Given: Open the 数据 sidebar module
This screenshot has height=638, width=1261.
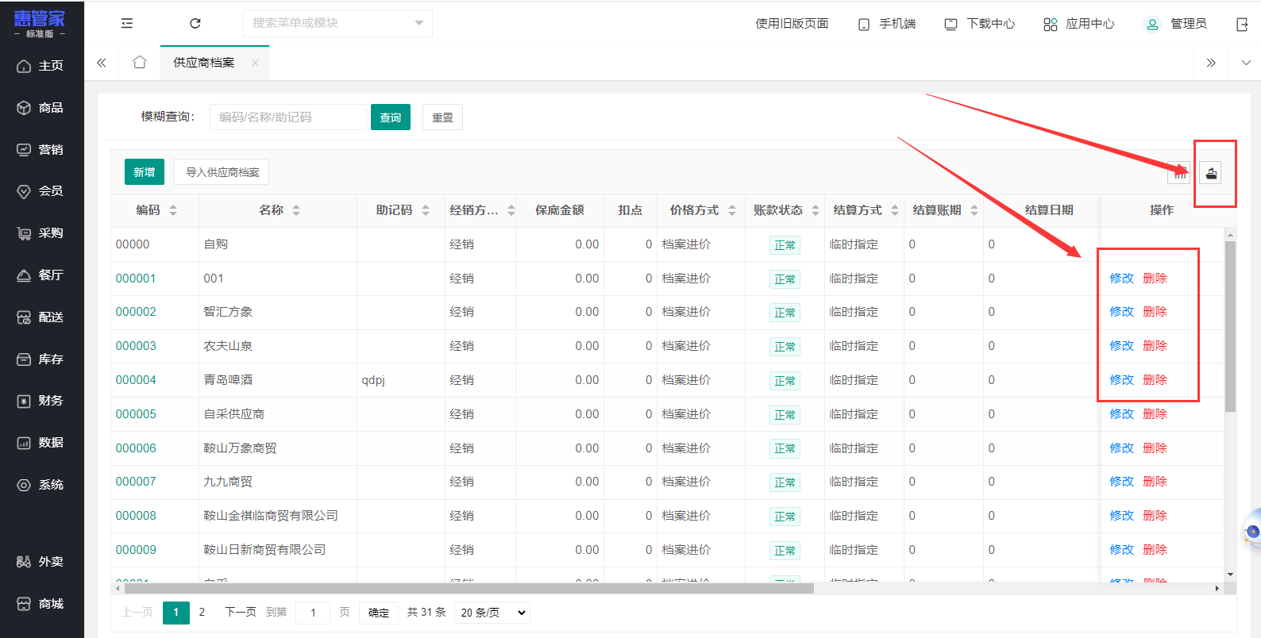Looking at the screenshot, I should 41,443.
